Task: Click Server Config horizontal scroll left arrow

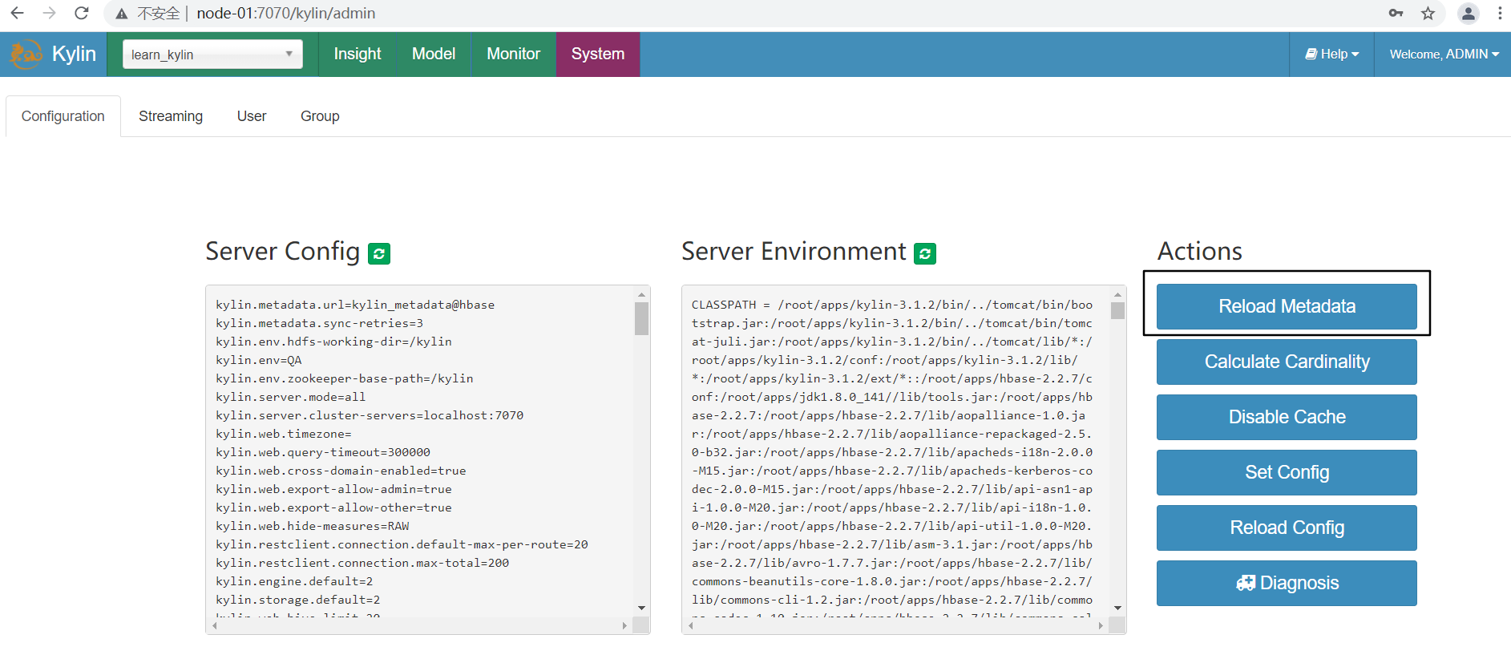Action: (214, 626)
